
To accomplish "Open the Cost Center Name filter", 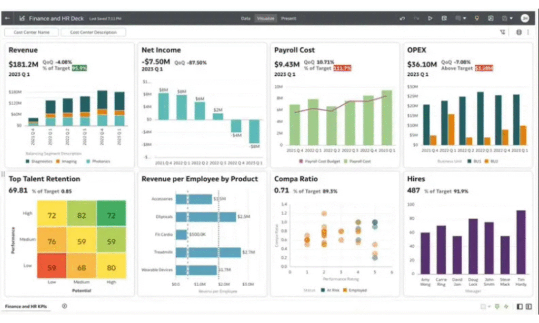I will [x=31, y=32].
